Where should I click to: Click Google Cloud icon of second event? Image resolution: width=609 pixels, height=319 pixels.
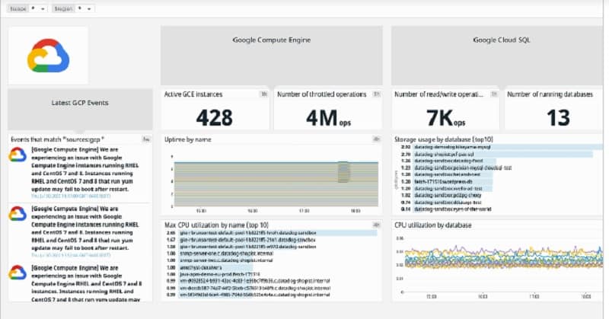18,214
